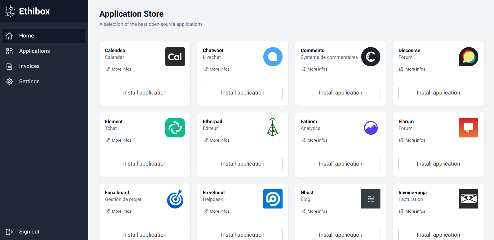Install the Element application
494x240 pixels.
click(145, 164)
